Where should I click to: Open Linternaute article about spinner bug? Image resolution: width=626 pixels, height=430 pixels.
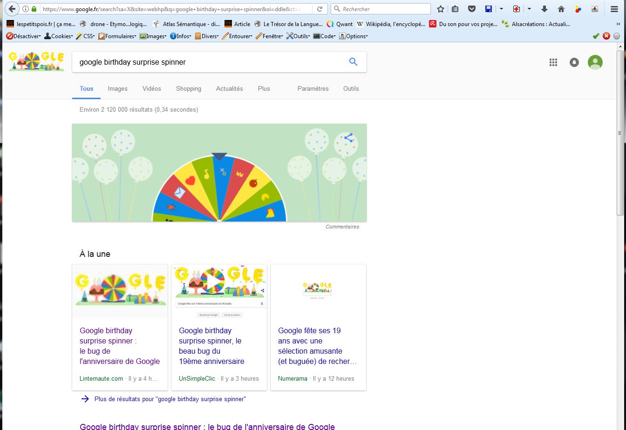(120, 346)
